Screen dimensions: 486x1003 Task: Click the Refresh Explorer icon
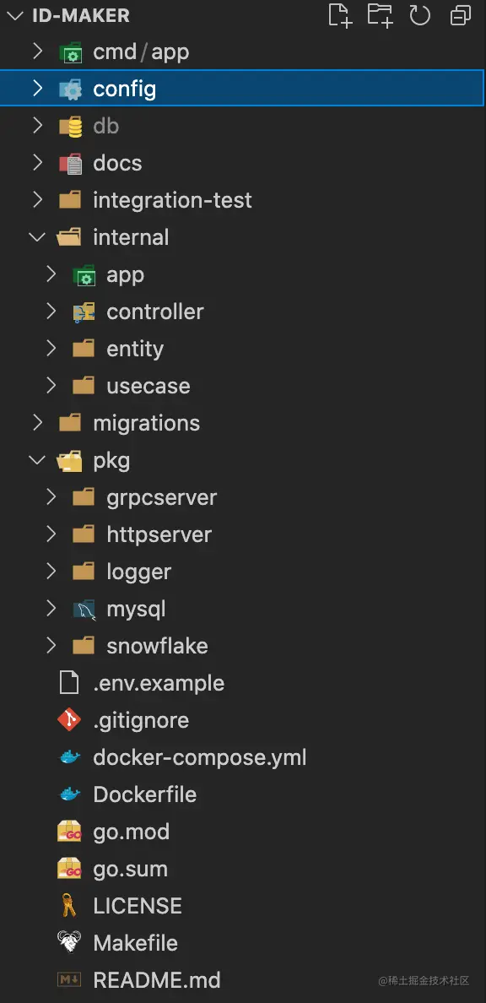[x=419, y=15]
